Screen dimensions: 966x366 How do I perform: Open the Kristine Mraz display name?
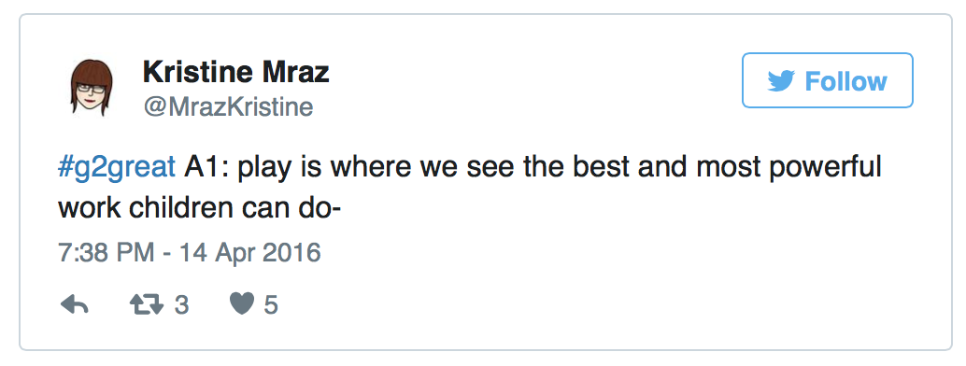(x=236, y=73)
